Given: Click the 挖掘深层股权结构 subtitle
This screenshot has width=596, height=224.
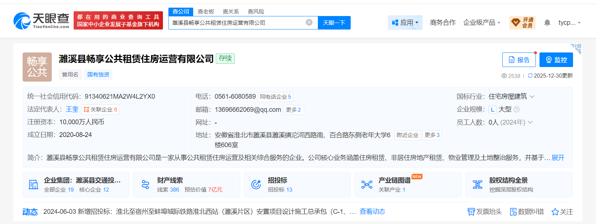Looking at the screenshot, I should coord(511,190).
